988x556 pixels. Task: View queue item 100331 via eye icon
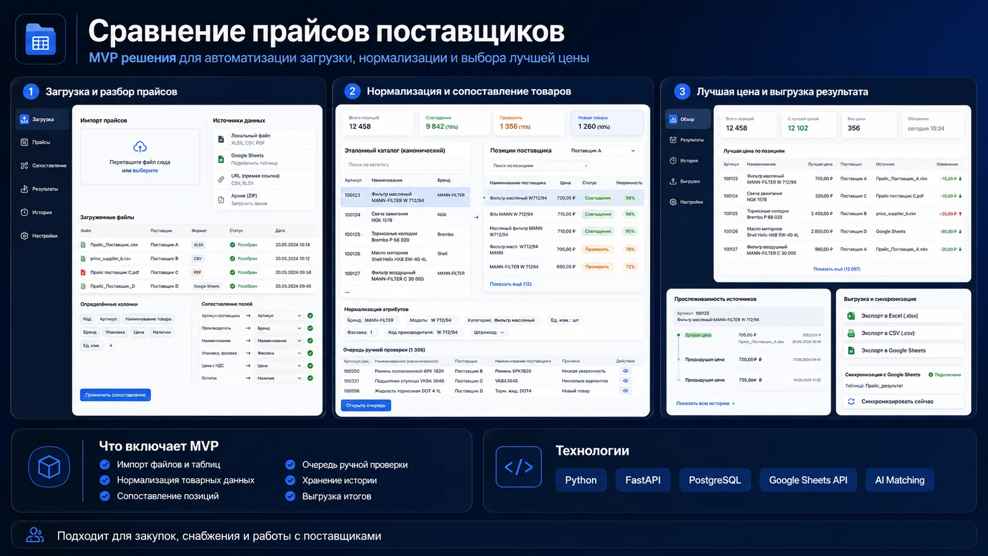tap(625, 381)
